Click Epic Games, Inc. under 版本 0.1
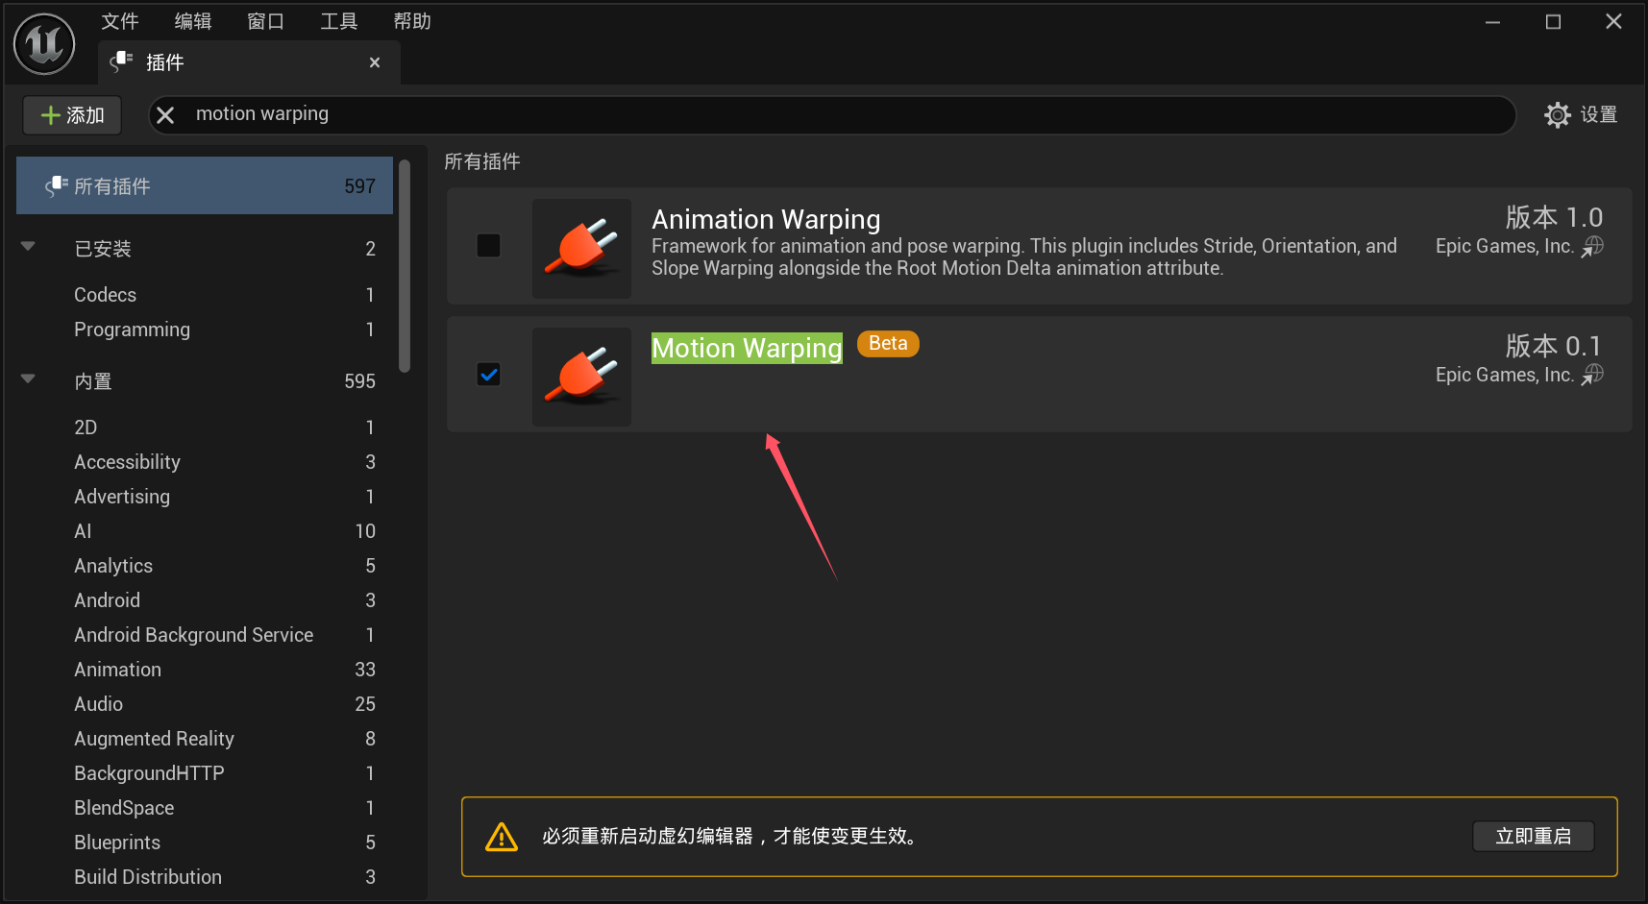The width and height of the screenshot is (1648, 904). click(x=1504, y=375)
